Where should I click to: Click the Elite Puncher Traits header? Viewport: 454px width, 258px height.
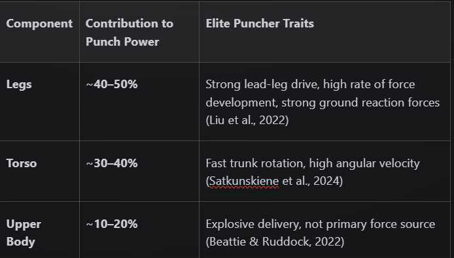260,24
